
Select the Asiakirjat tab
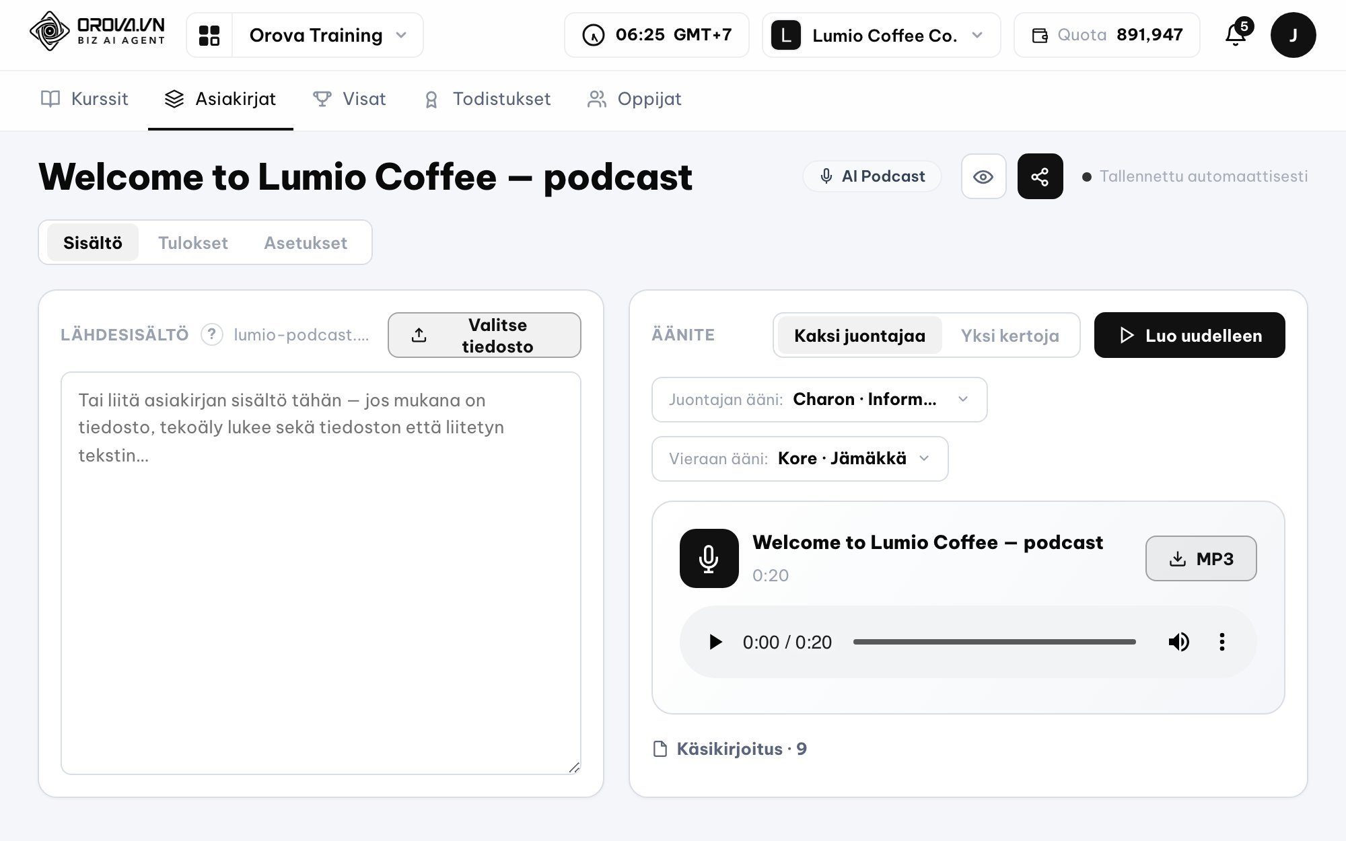click(x=220, y=99)
